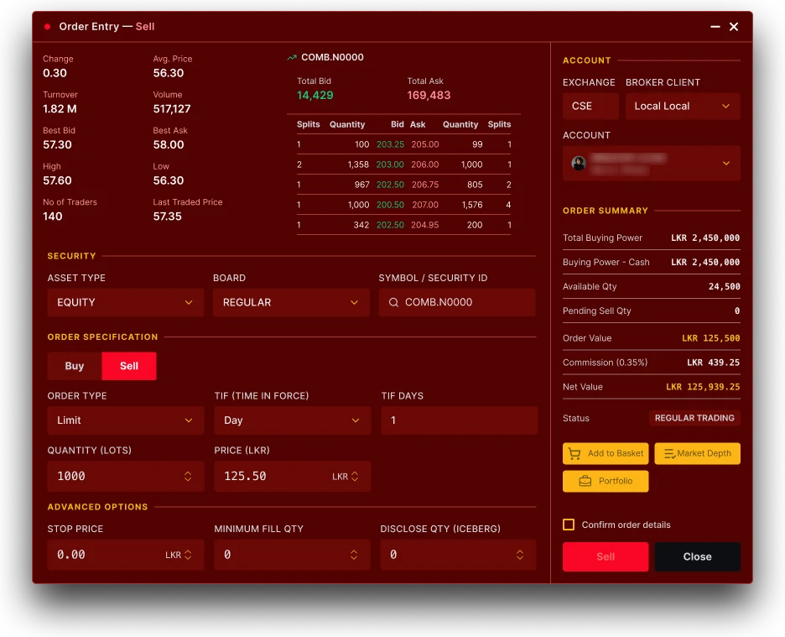
Task: Click the ask price 205.00
Action: coord(425,144)
